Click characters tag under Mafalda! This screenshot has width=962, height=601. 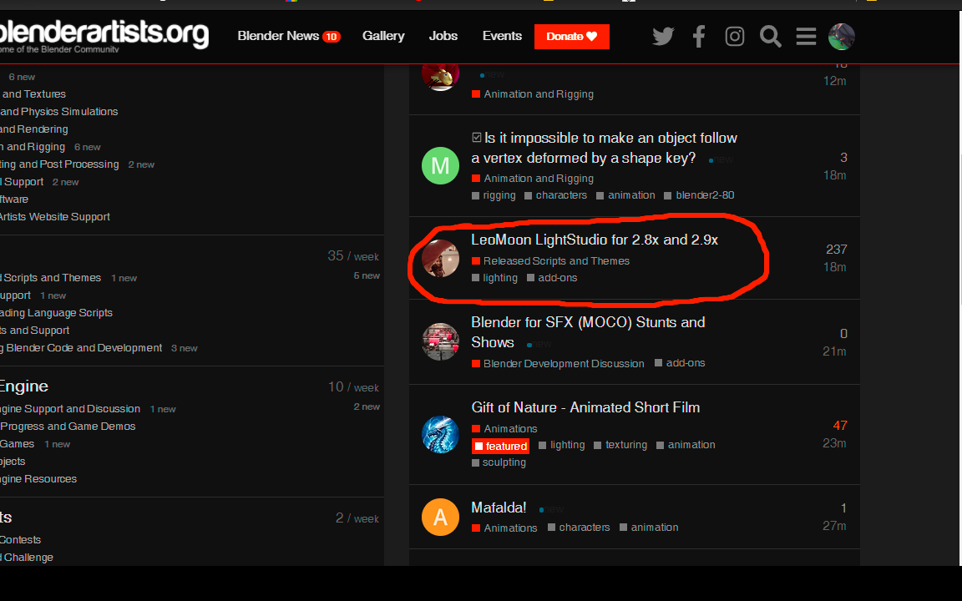pyautogui.click(x=579, y=528)
